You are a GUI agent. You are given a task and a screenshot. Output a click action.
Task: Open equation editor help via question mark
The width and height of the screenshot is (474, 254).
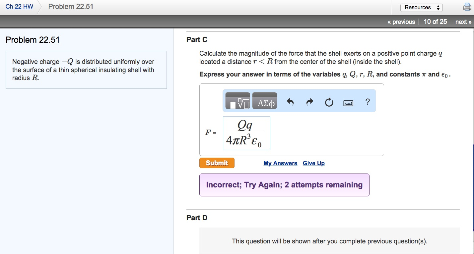[x=368, y=102]
